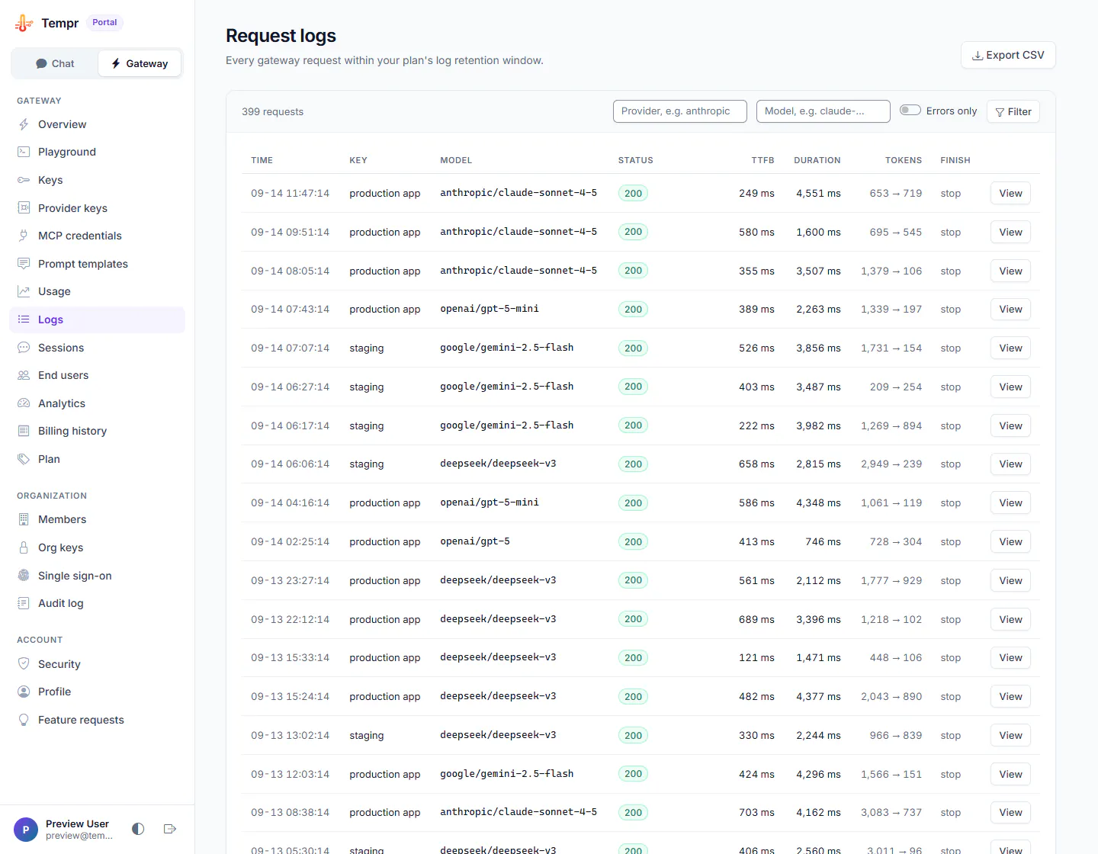View the 09-14 11:47:14 request
1098x854 pixels.
[x=1010, y=194]
